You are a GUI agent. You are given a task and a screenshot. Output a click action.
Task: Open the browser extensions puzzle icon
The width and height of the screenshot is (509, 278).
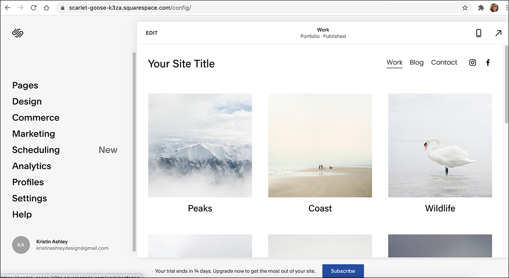coord(481,7)
